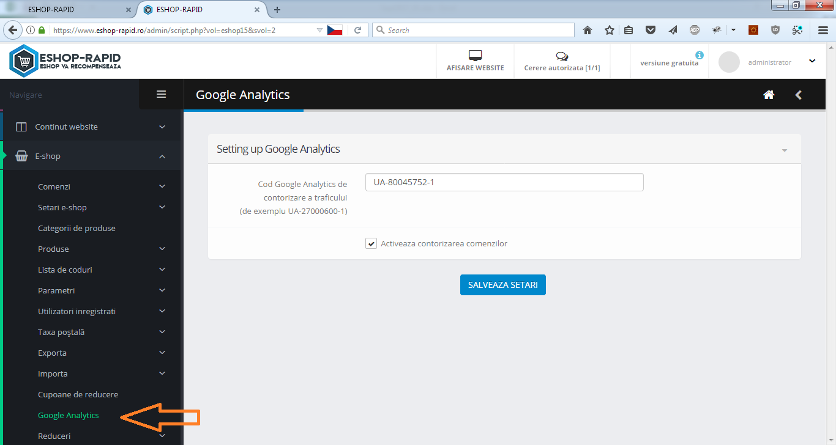Open Firefox home page button

coord(588,30)
